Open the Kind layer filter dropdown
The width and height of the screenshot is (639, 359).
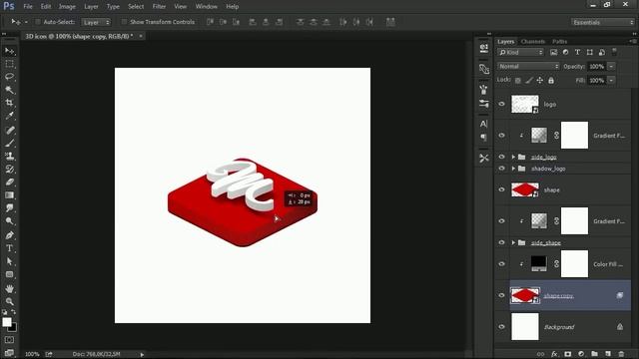coord(520,52)
